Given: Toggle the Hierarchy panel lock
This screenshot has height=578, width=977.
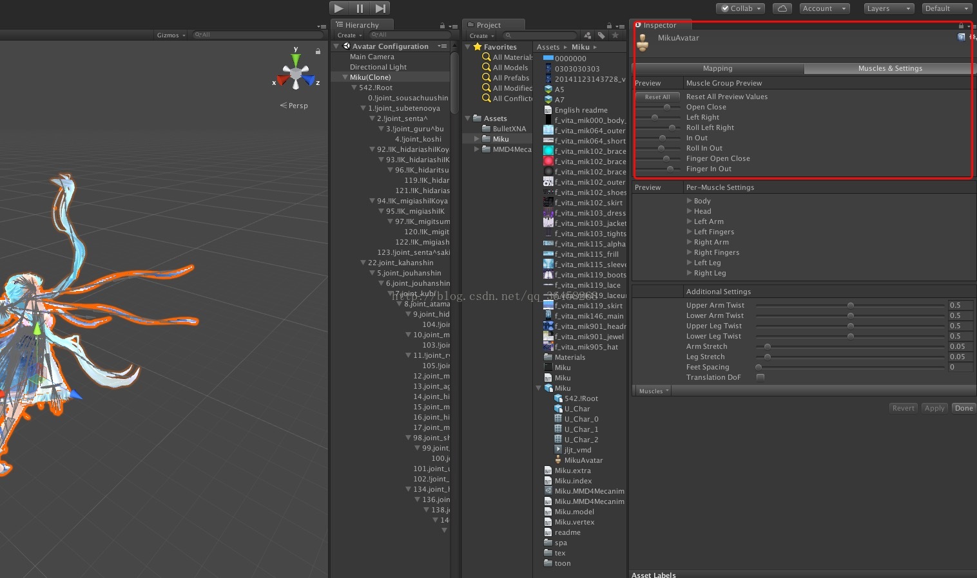Looking at the screenshot, I should coord(442,26).
